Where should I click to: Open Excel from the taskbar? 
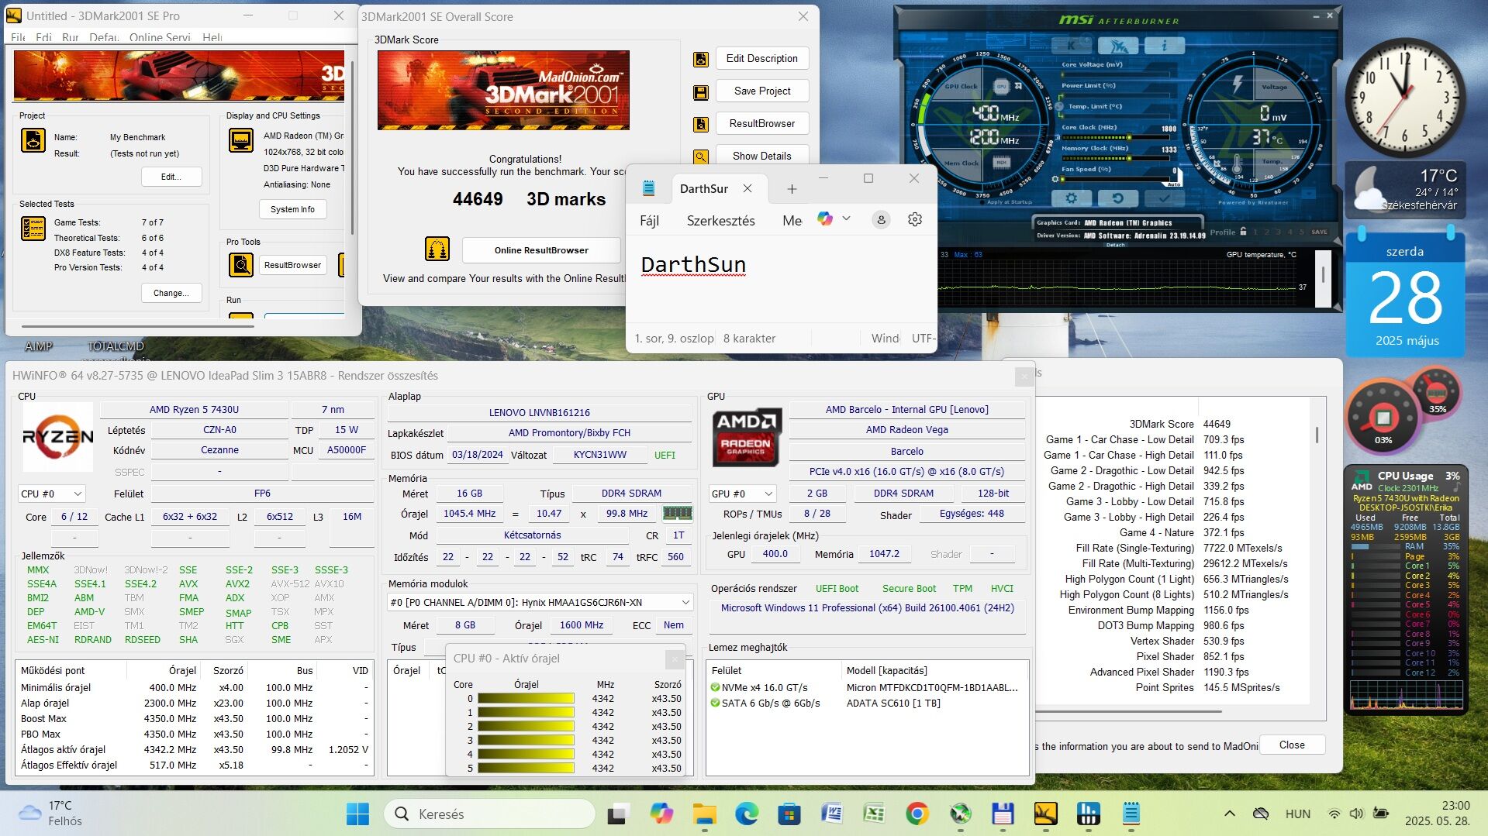(x=874, y=814)
